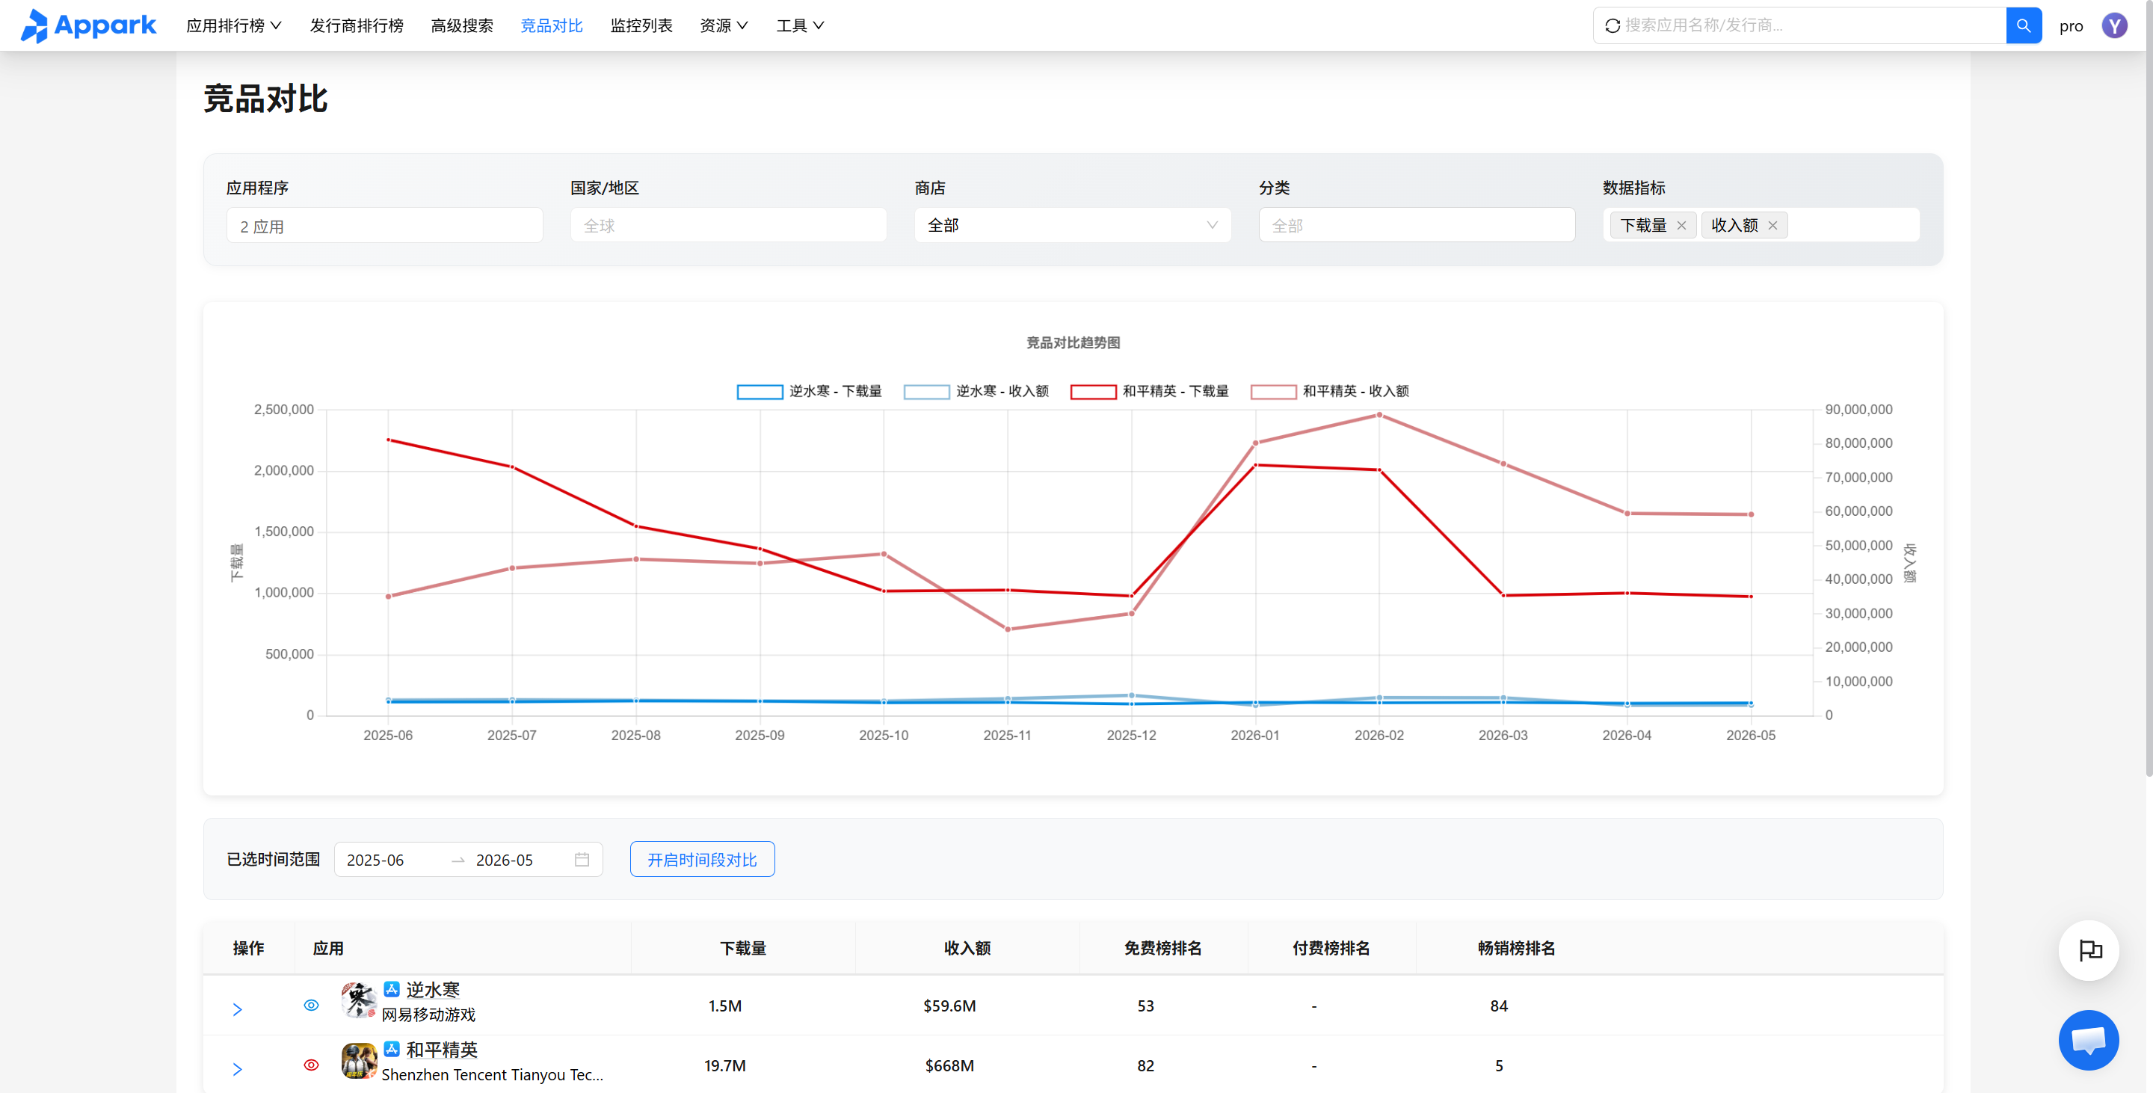This screenshot has height=1093, width=2153.
Task: Click 和平精英 revenue low point at 2025-11
Action: 1007,629
